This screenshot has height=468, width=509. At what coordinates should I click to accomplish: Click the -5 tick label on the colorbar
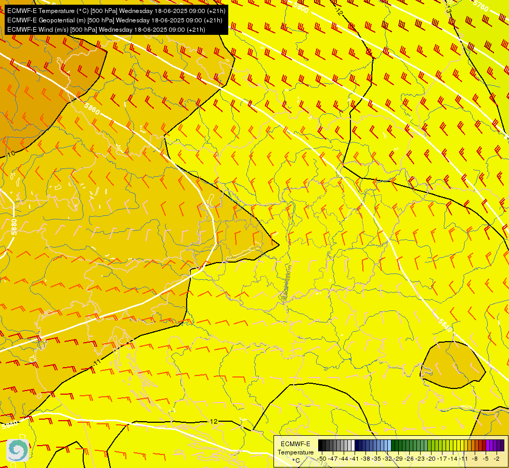(485, 459)
